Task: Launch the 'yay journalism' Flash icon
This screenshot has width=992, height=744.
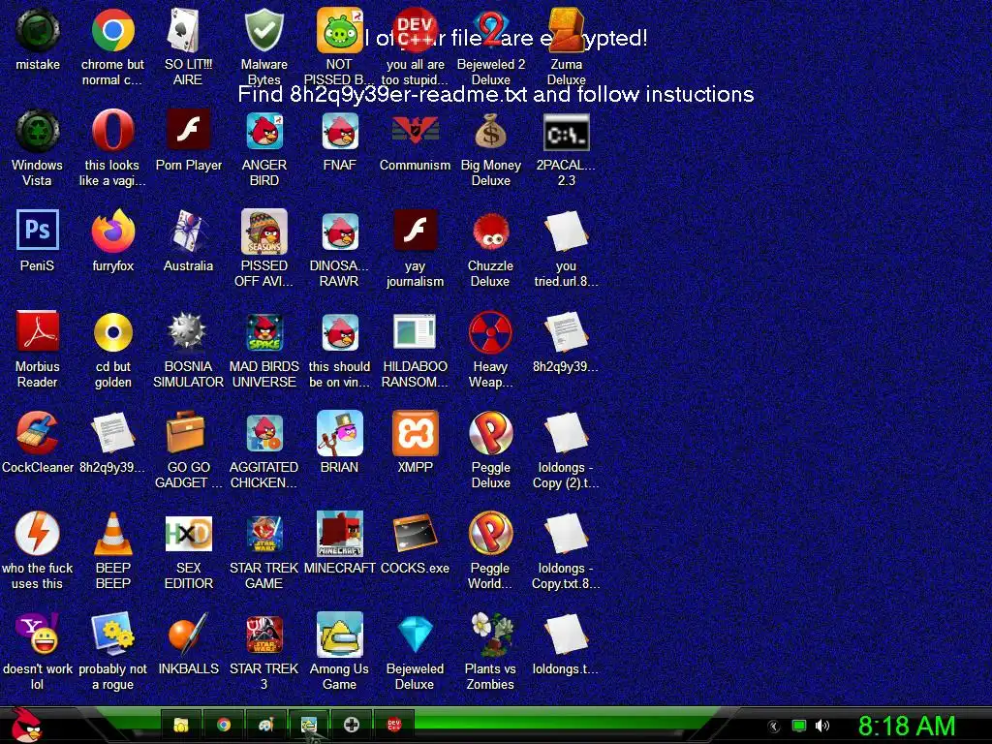Action: click(x=415, y=232)
